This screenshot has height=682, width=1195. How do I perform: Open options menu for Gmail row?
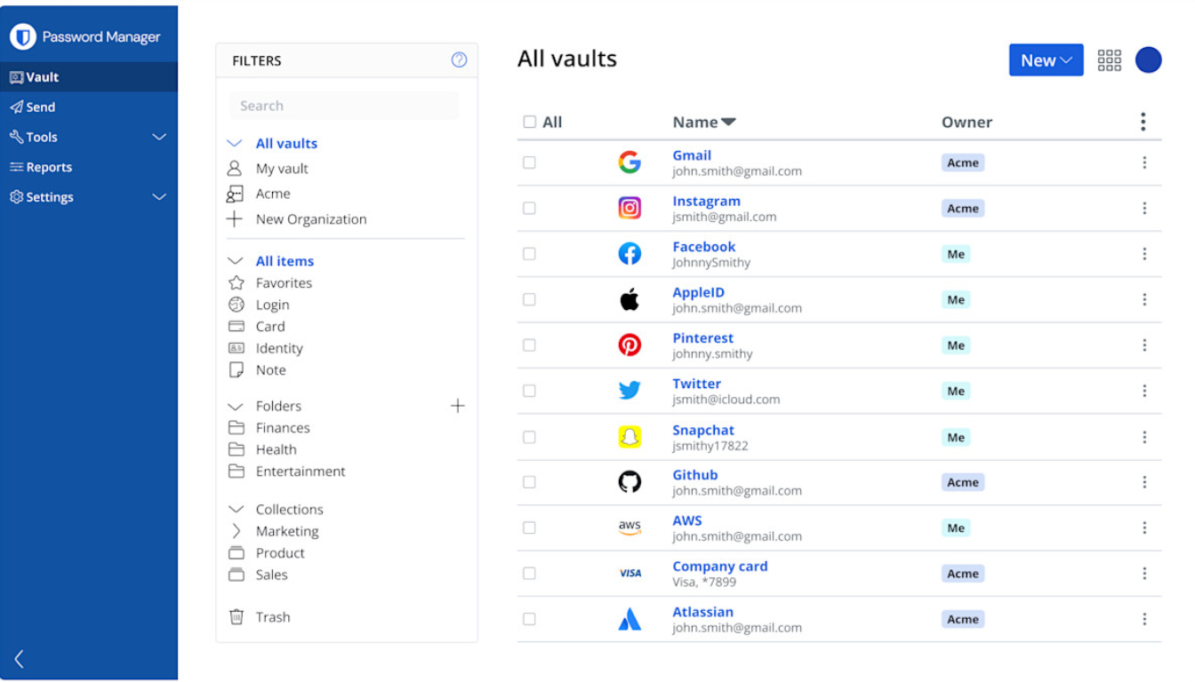point(1143,163)
